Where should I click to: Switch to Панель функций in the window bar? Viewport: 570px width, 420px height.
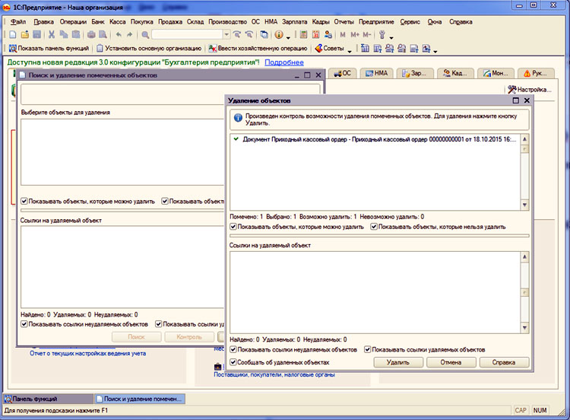tap(49, 399)
